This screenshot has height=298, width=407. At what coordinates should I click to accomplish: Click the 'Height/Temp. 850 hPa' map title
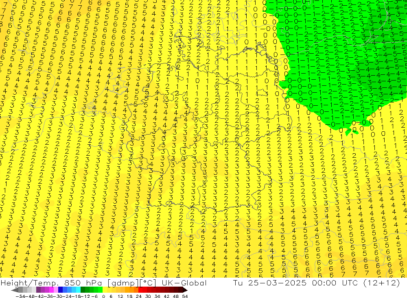(x=52, y=283)
